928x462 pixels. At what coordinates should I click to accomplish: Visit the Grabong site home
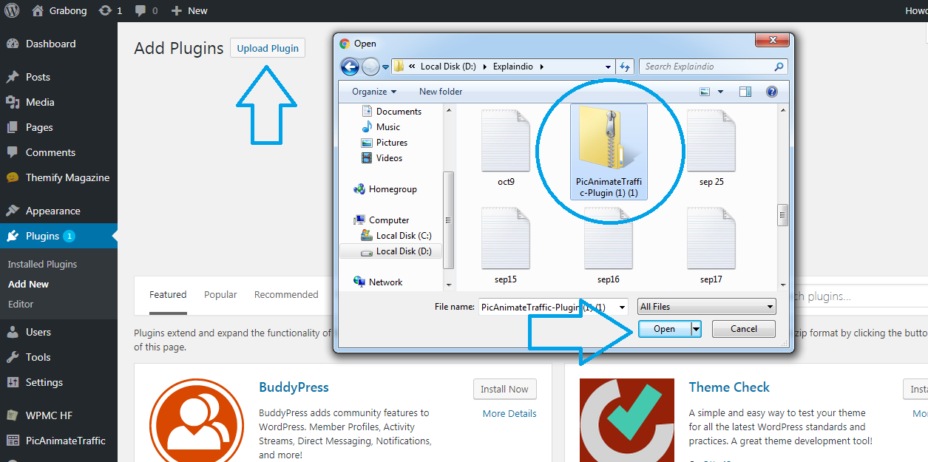(59, 10)
